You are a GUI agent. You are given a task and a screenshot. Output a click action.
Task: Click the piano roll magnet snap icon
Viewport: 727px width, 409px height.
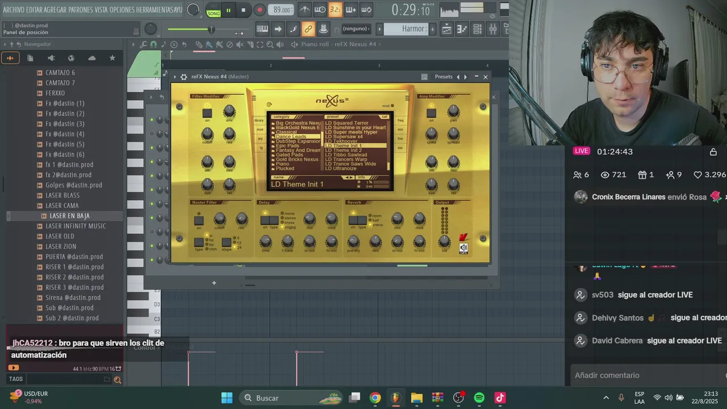click(153, 44)
